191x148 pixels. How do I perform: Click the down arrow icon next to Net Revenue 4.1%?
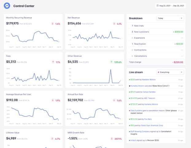pyautogui.click(x=114, y=24)
